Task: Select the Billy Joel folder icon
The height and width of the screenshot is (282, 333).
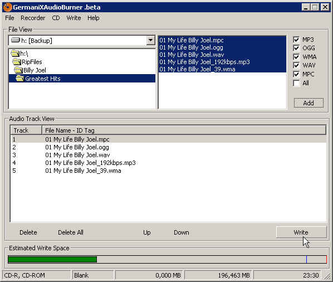Action: 18,70
